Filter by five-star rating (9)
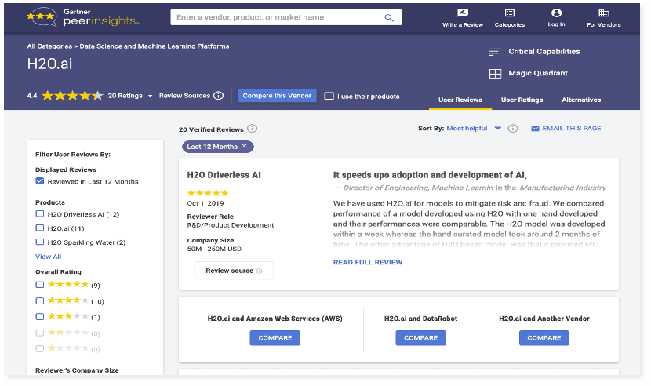Image resolution: width=651 pixels, height=386 pixels. (x=40, y=285)
